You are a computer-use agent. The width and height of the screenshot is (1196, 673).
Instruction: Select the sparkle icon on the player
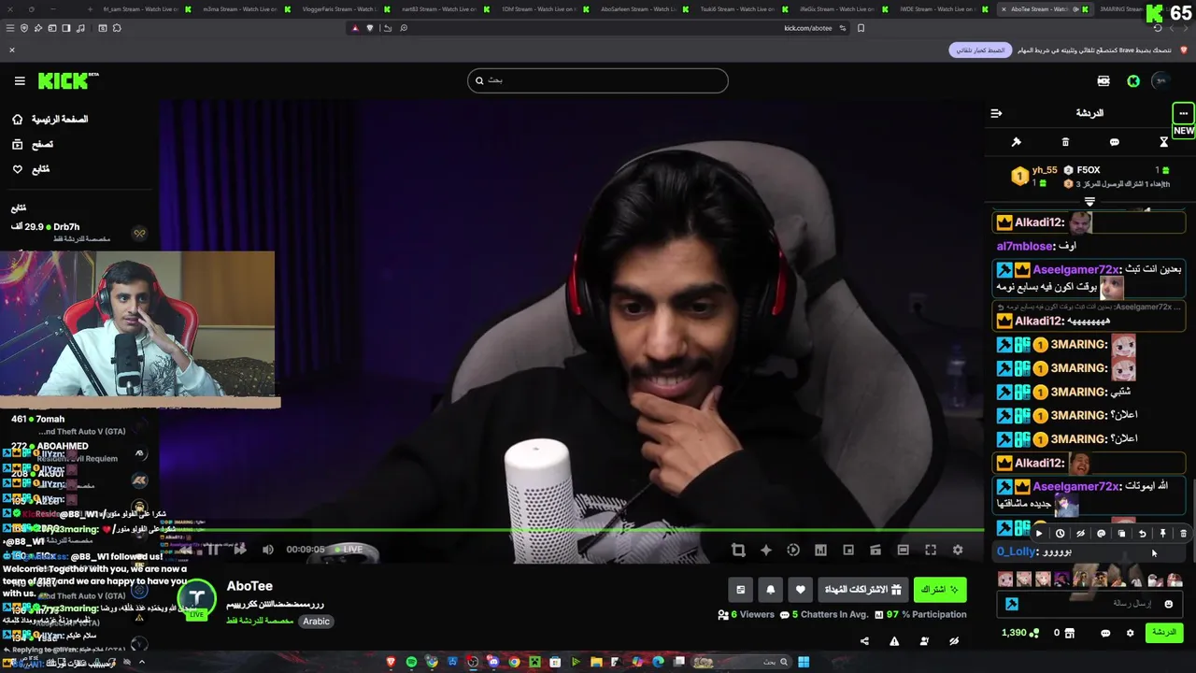[766, 551]
